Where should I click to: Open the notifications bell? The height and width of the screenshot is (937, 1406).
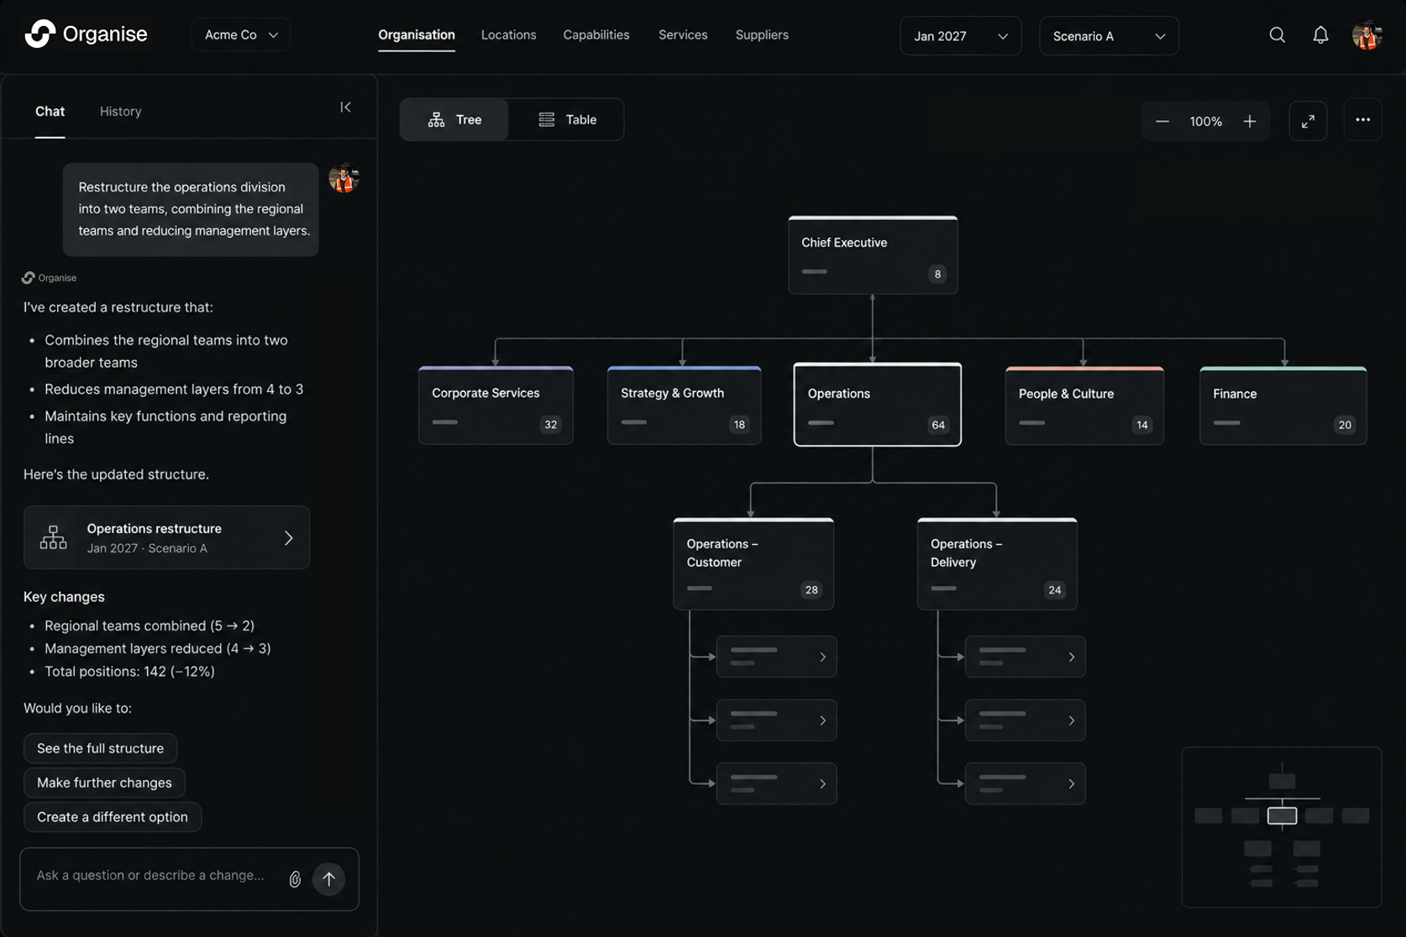[1320, 35]
